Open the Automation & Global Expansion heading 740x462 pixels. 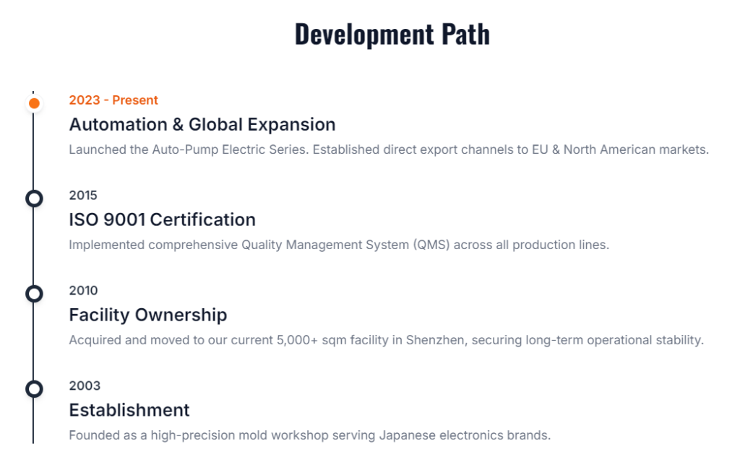(202, 124)
